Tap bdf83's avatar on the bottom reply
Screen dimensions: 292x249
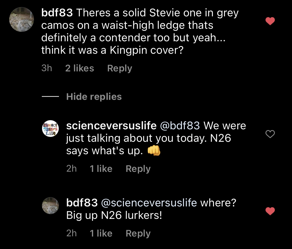click(51, 205)
